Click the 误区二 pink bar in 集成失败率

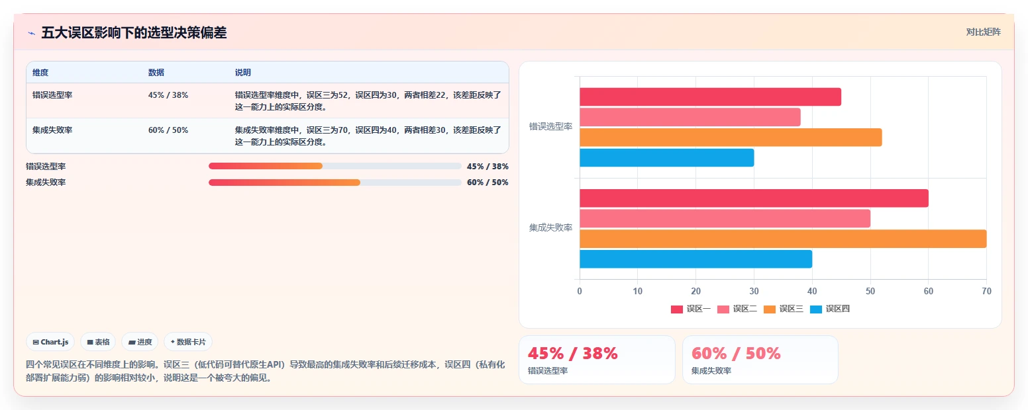point(725,219)
